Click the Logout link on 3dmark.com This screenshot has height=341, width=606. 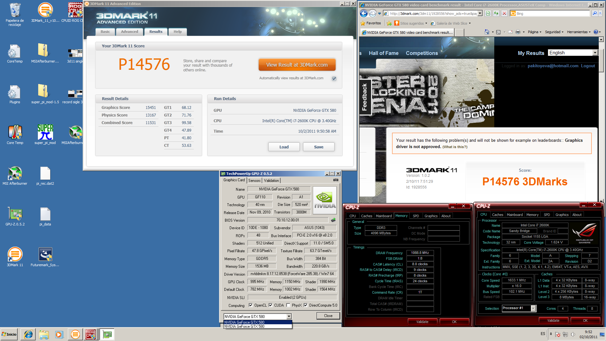(x=588, y=66)
